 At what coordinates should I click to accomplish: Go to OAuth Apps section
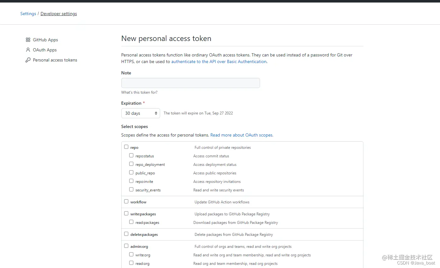click(x=45, y=50)
